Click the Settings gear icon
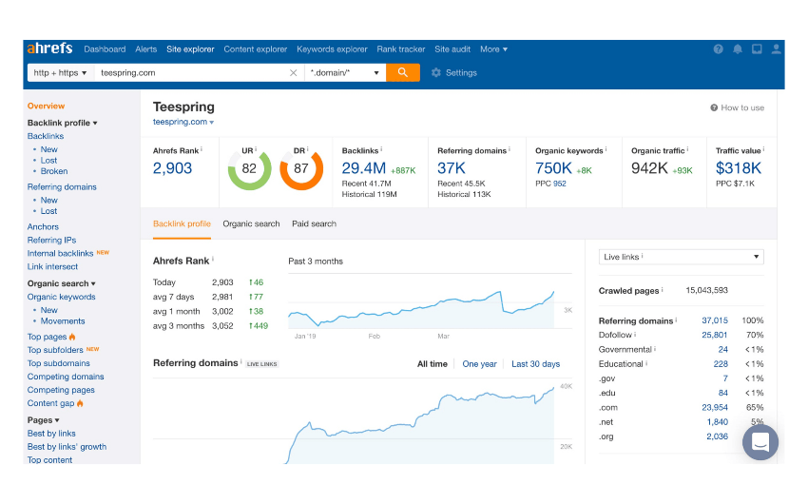 (x=436, y=72)
